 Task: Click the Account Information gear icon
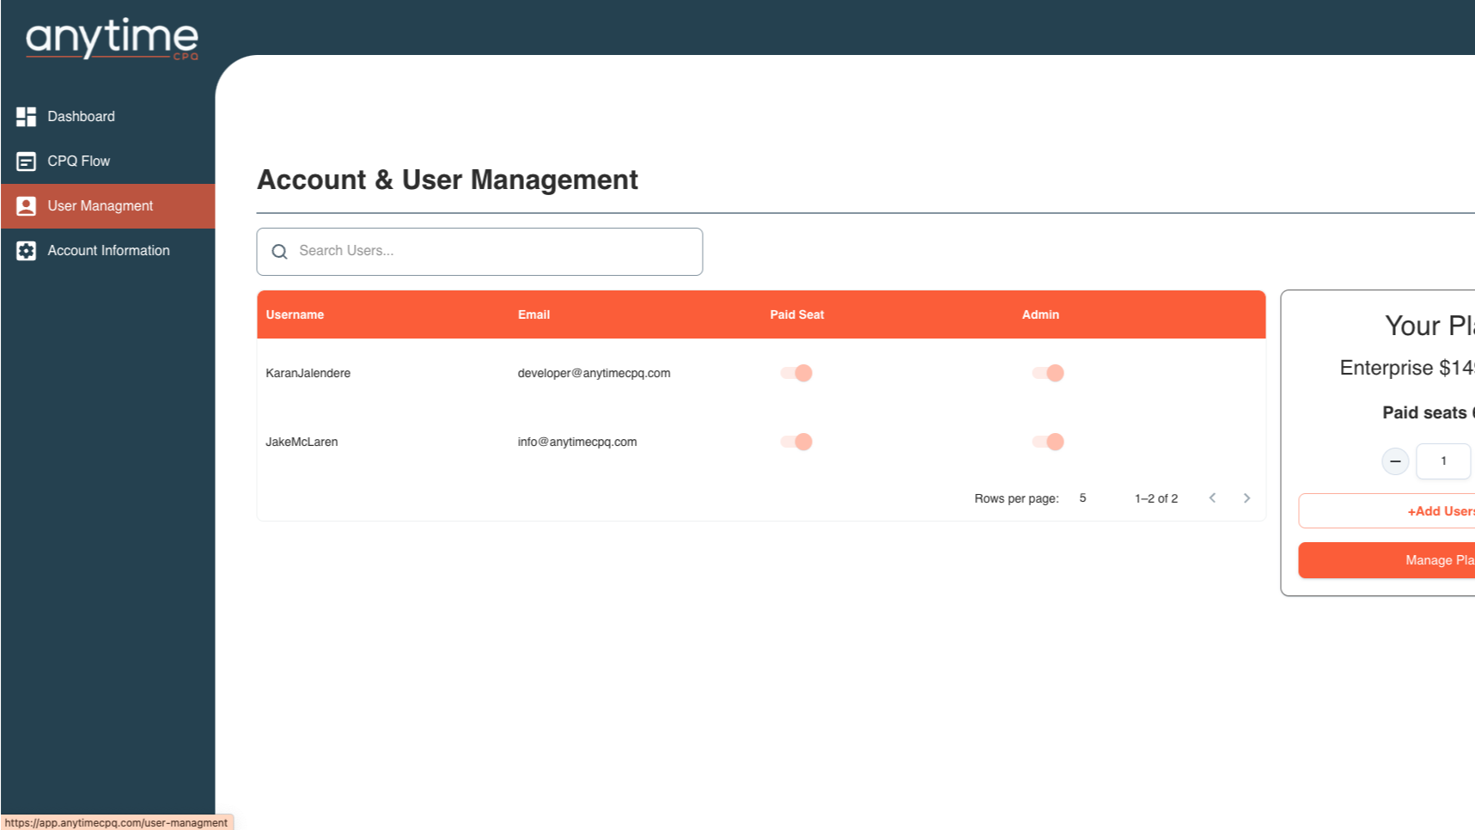tap(26, 251)
